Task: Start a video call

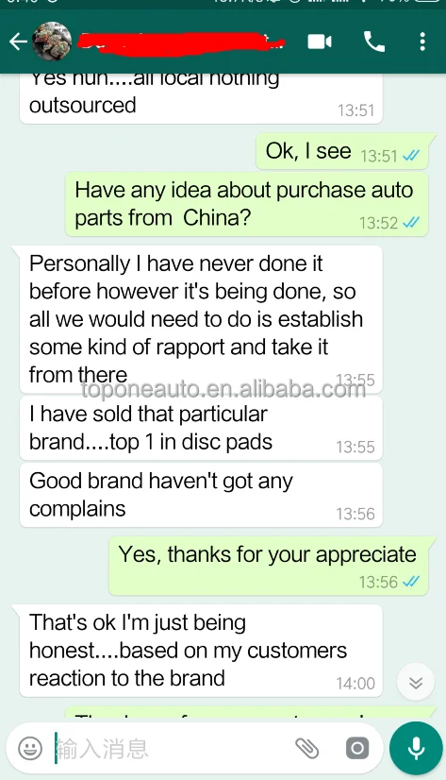Action: click(x=320, y=42)
